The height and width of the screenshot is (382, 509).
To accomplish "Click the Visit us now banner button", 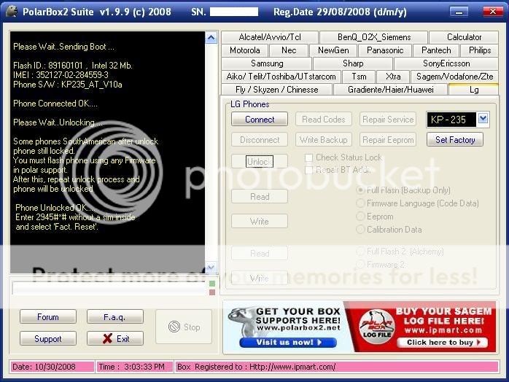I will 288,343.
